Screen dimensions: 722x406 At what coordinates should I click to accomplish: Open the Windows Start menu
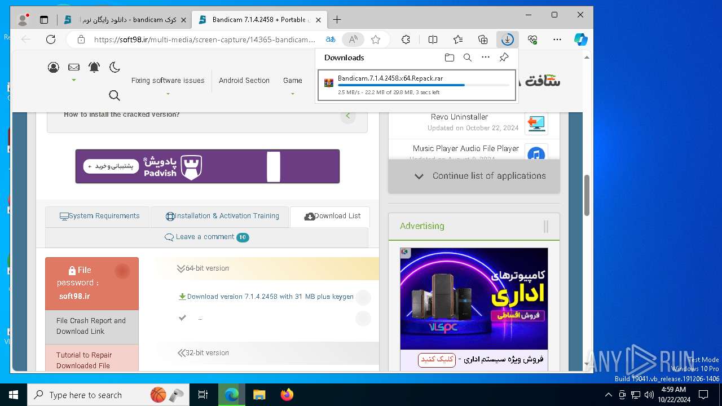click(14, 395)
